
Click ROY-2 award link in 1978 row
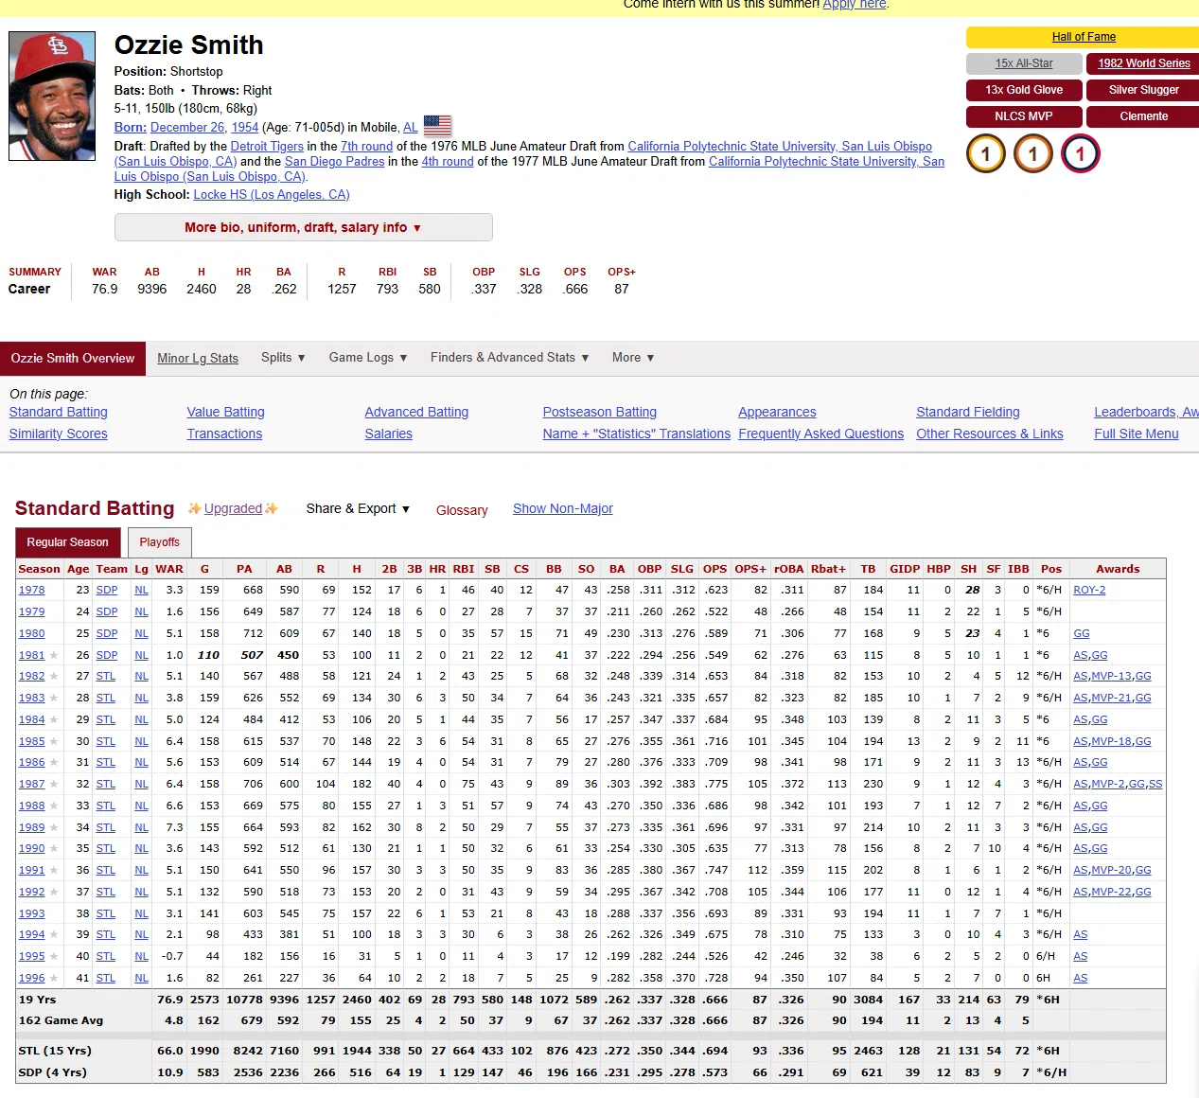click(x=1089, y=590)
